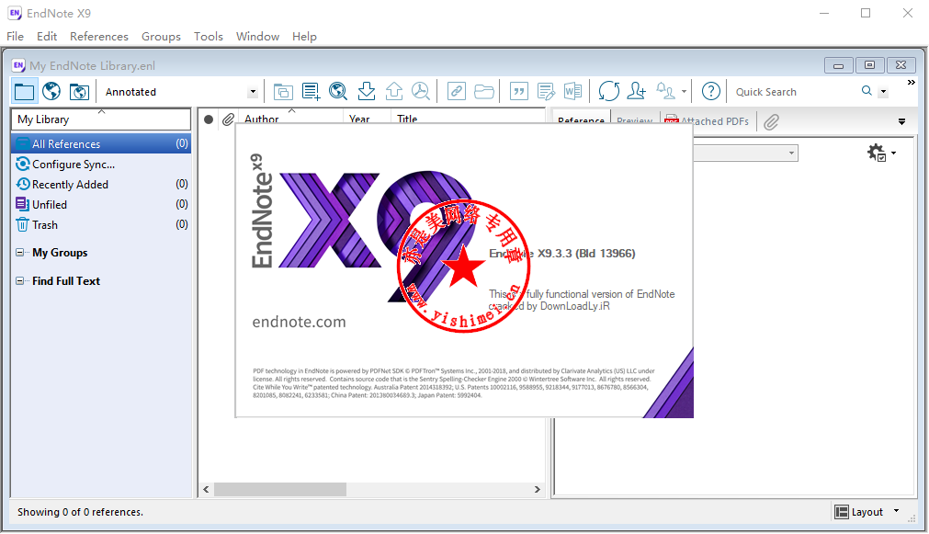Expand the settings gear dropdown in reference panel
Viewport: 929px width, 534px height.
(880, 153)
